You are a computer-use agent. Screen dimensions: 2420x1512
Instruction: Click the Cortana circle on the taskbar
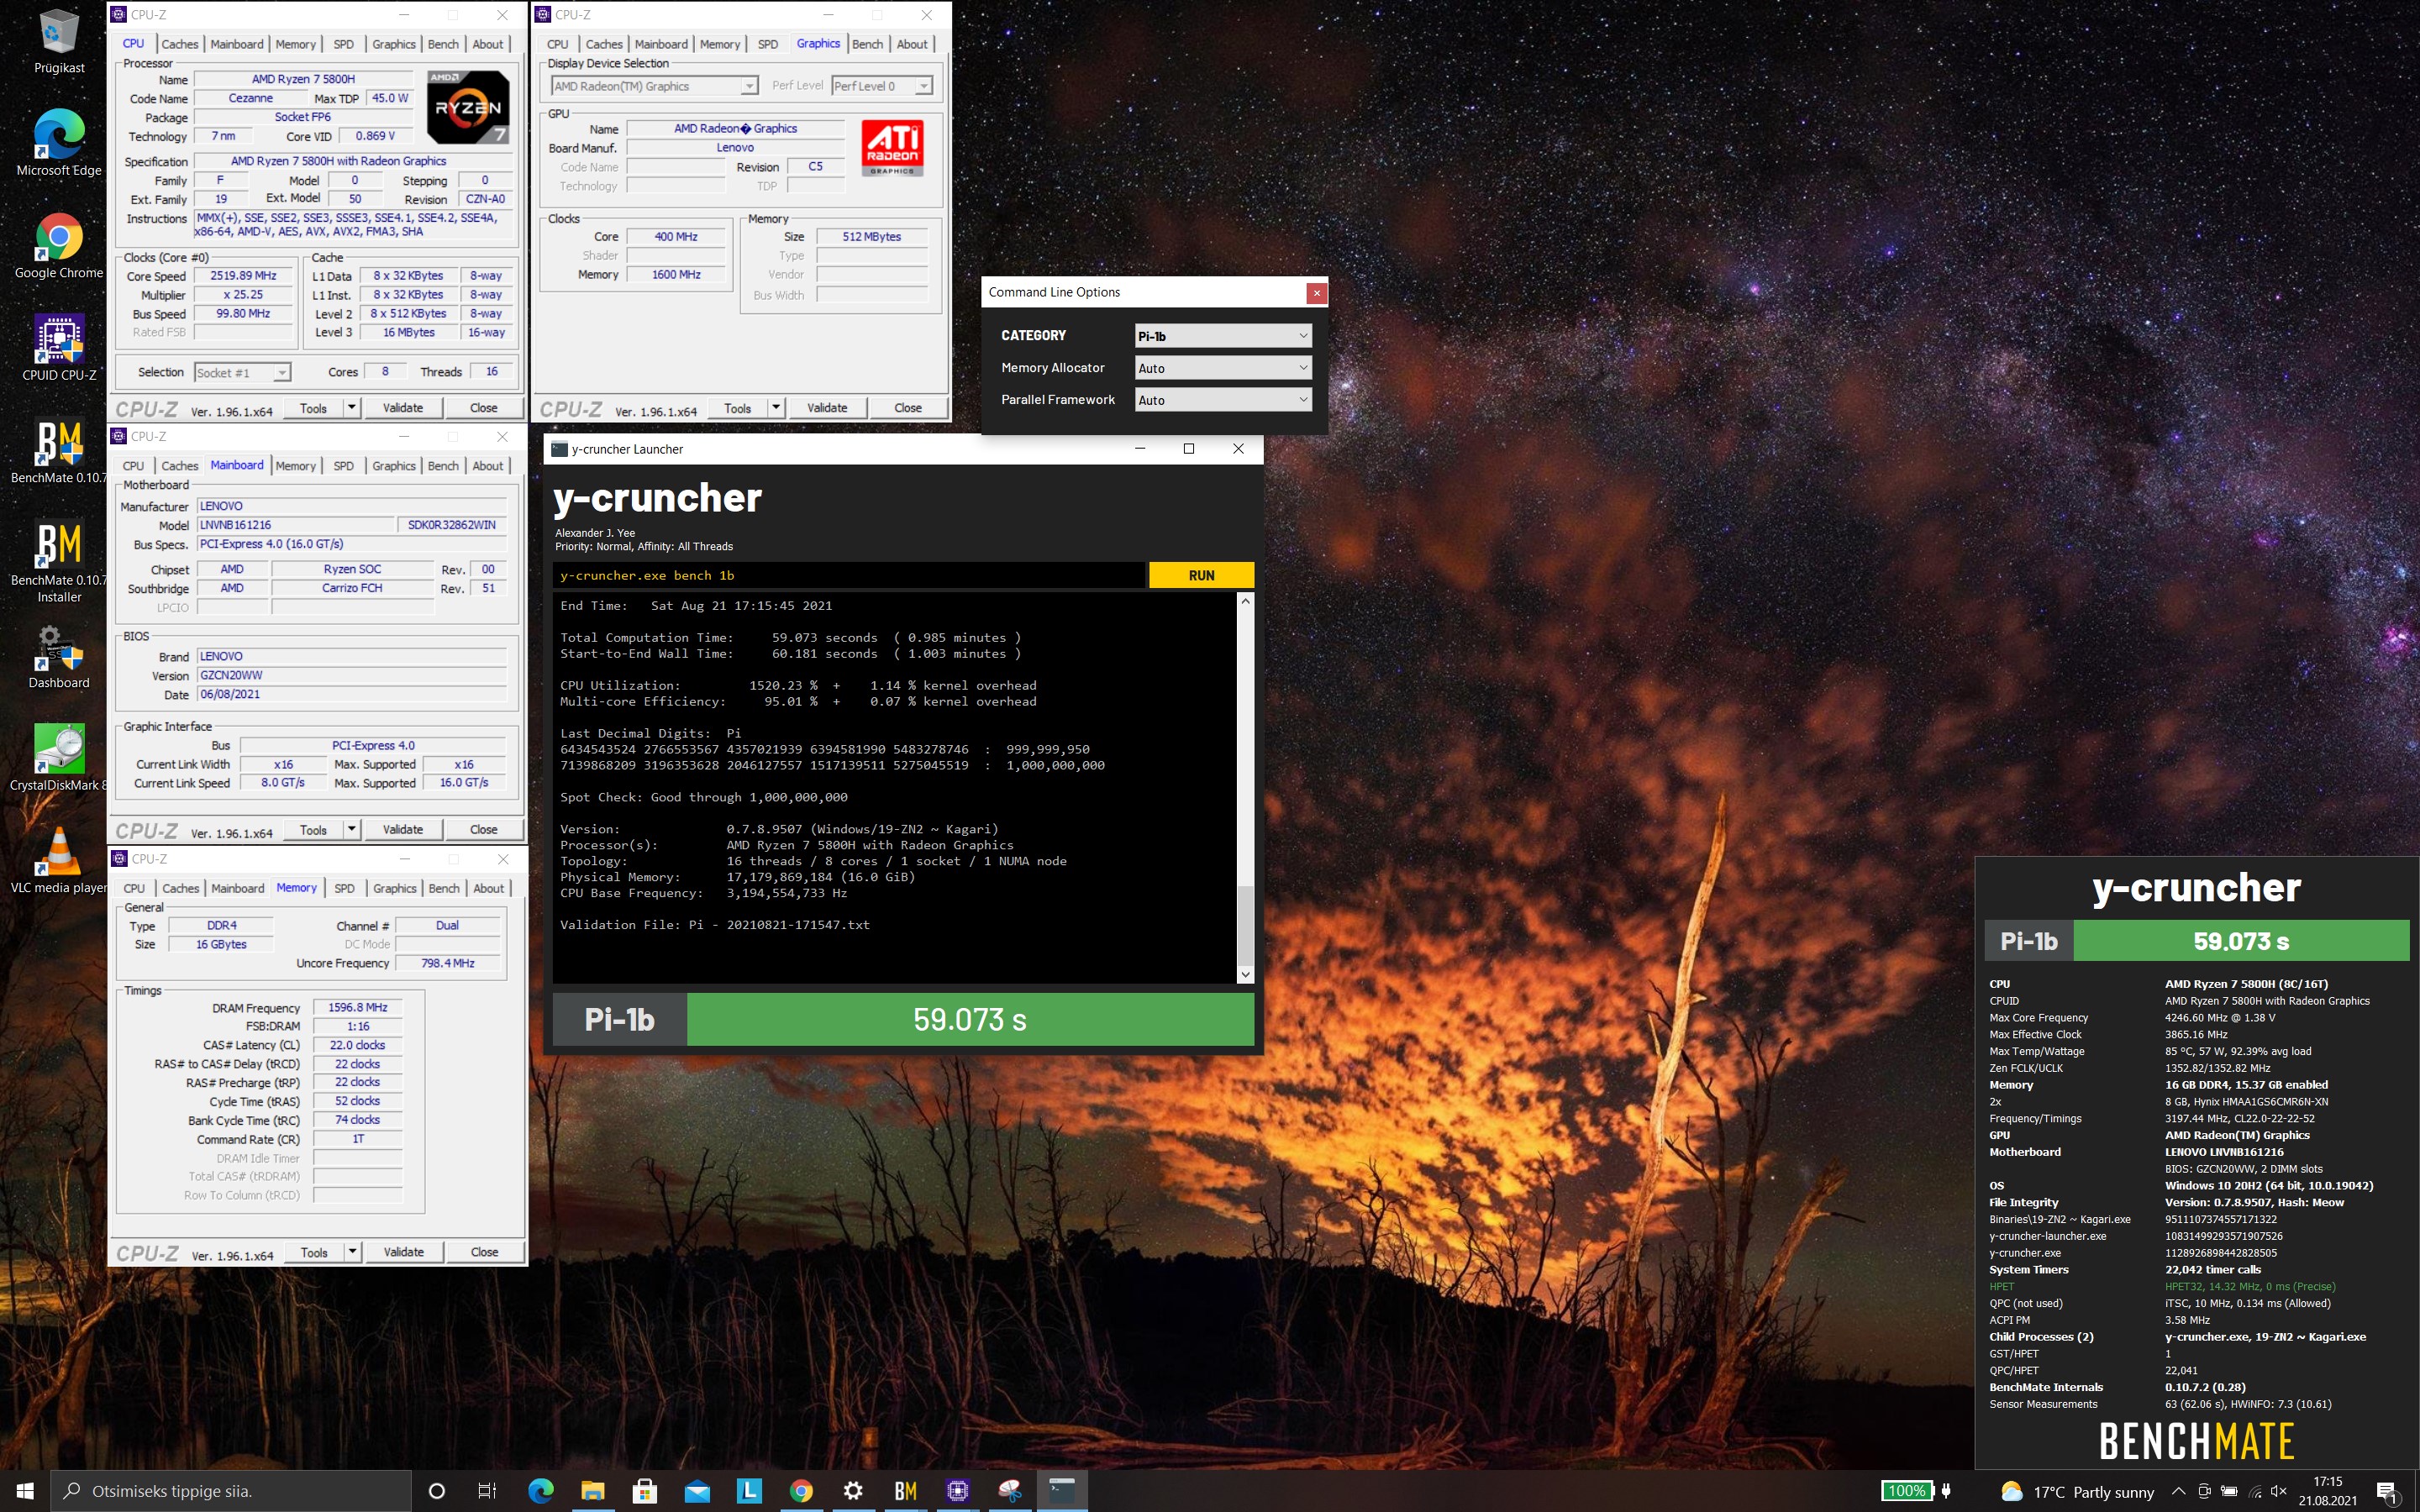pyautogui.click(x=436, y=1491)
